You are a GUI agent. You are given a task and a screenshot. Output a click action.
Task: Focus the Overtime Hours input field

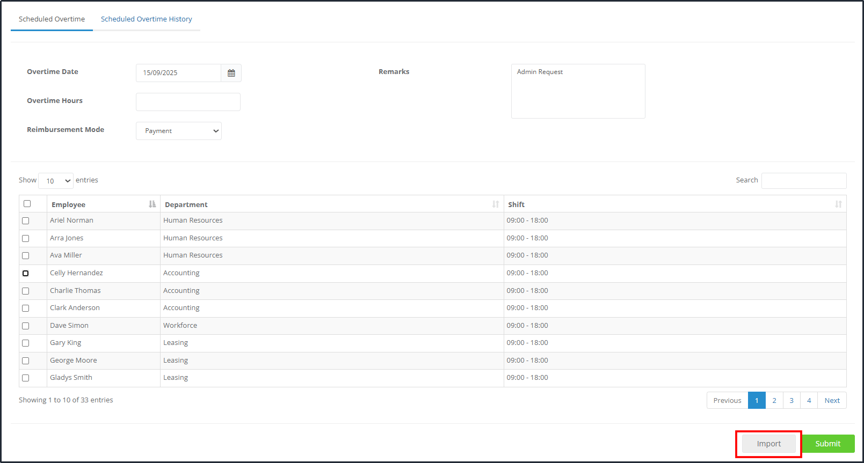(188, 102)
